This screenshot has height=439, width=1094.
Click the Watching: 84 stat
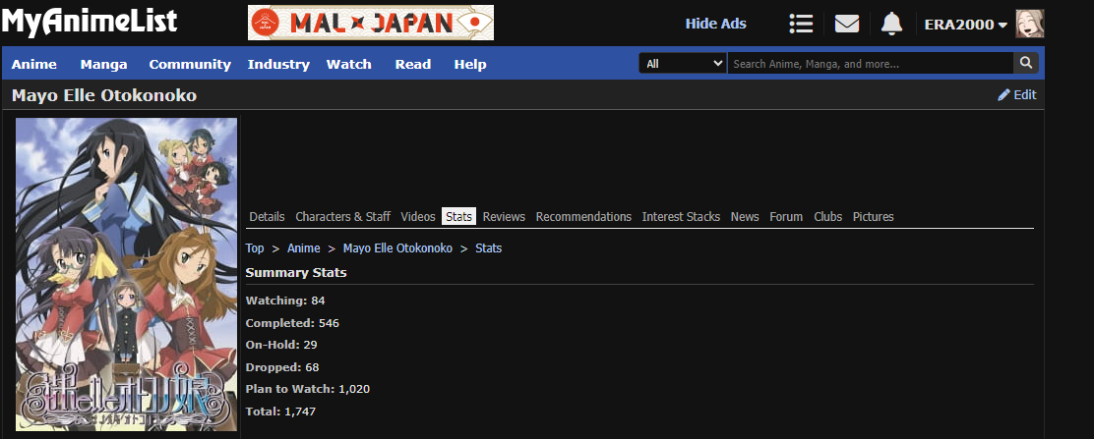pyautogui.click(x=285, y=302)
